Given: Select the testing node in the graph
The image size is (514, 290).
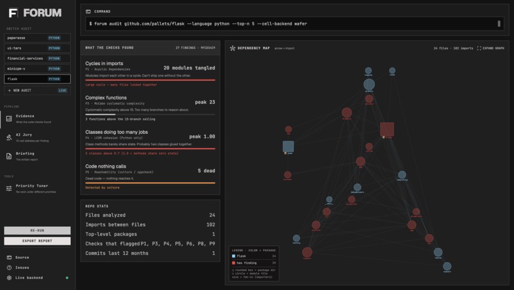Looking at the screenshot, I should pos(297,238).
